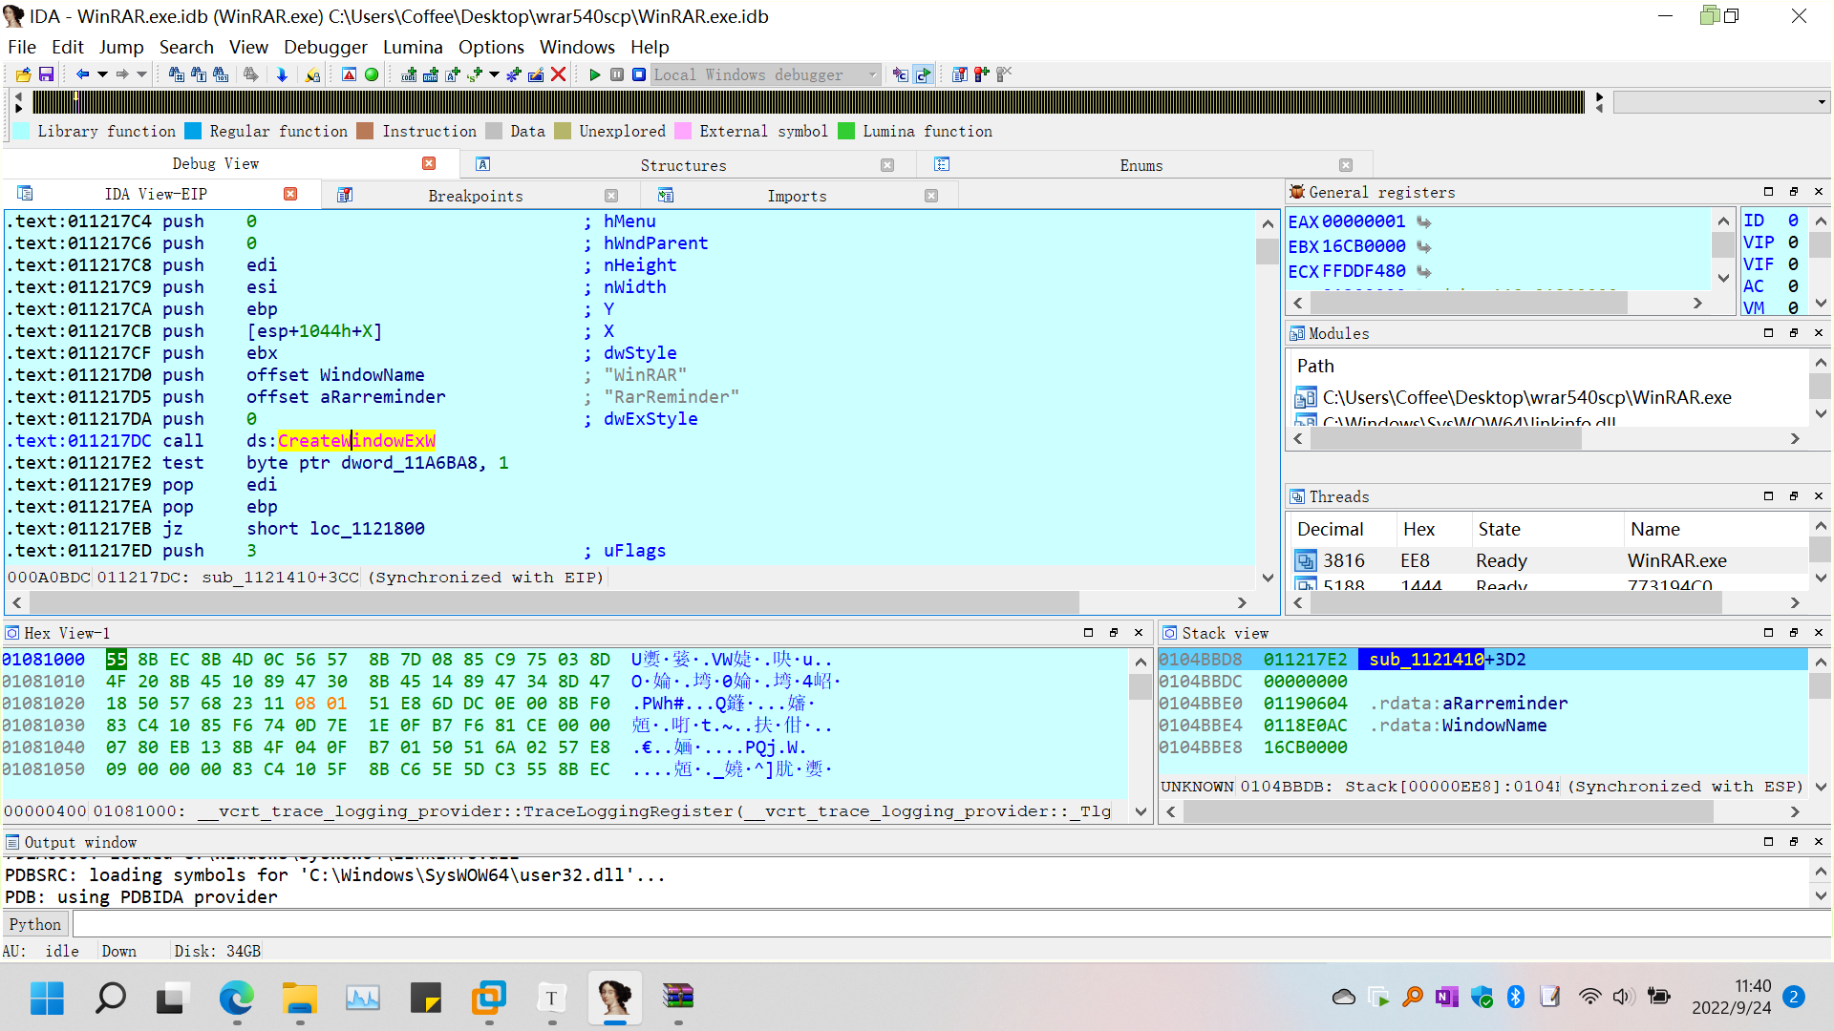
Task: Click the Regular function color swatch
Action: [193, 131]
